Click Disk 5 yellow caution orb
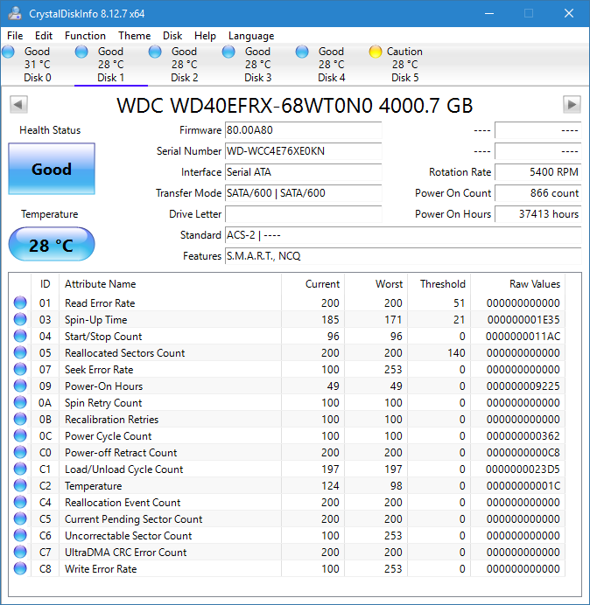The width and height of the screenshot is (590, 605). (x=376, y=52)
